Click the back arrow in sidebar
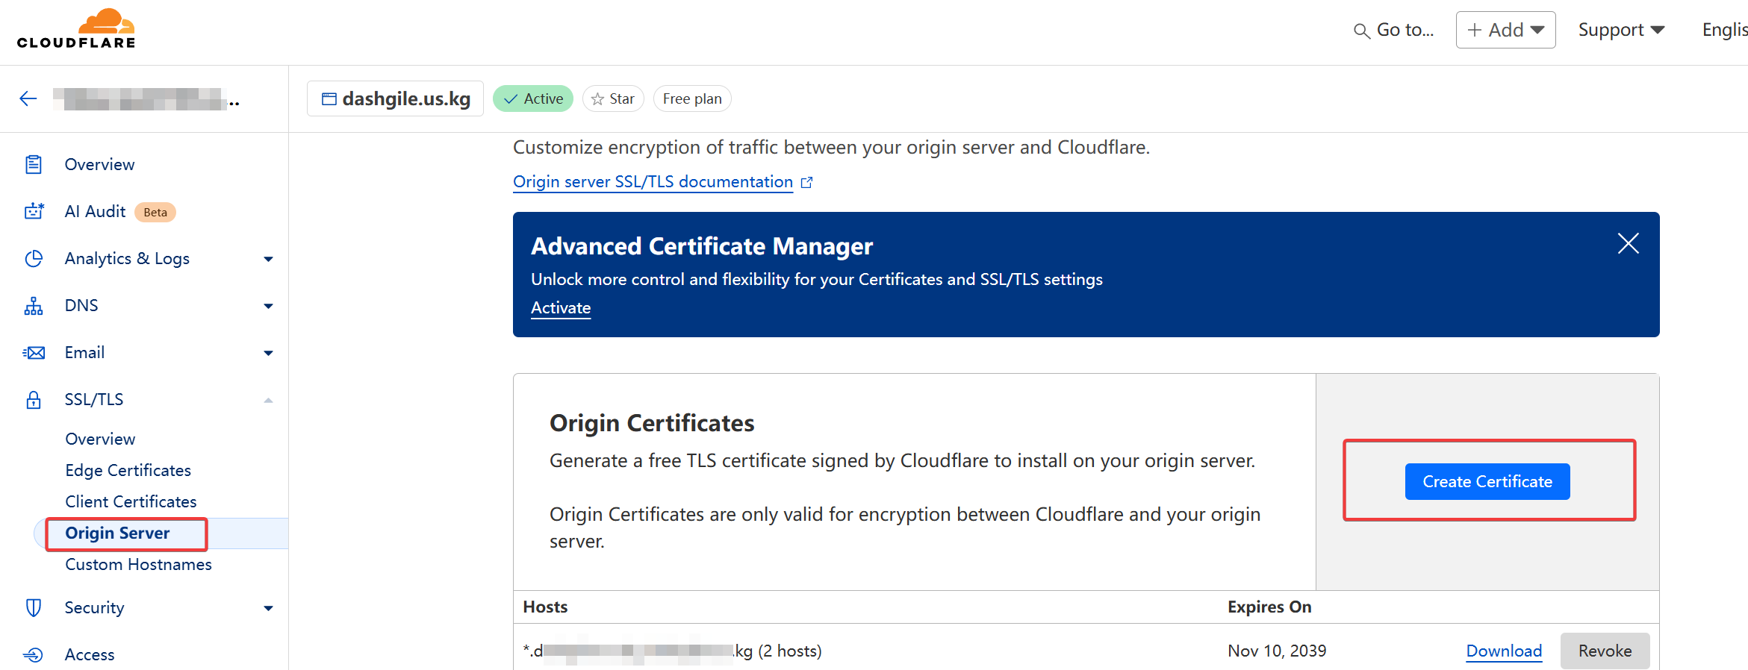Screen dimensions: 1748x670 (x=28, y=98)
